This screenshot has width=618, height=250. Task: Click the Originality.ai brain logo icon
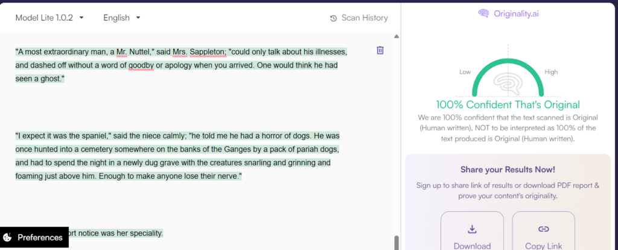pos(483,14)
